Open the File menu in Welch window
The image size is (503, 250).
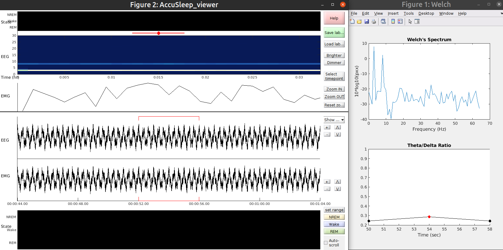tap(354, 14)
